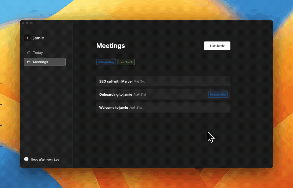The image size is (293, 188).
Task: Click the calendar icon beside Today
Action: tap(29, 53)
